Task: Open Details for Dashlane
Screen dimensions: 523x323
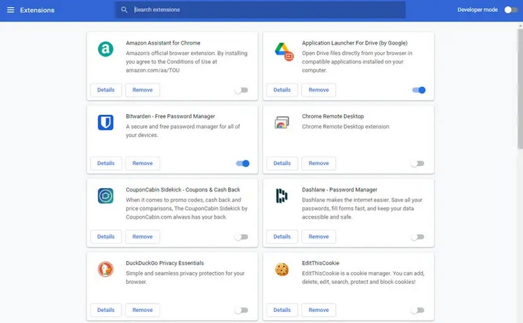Action: 282,237
